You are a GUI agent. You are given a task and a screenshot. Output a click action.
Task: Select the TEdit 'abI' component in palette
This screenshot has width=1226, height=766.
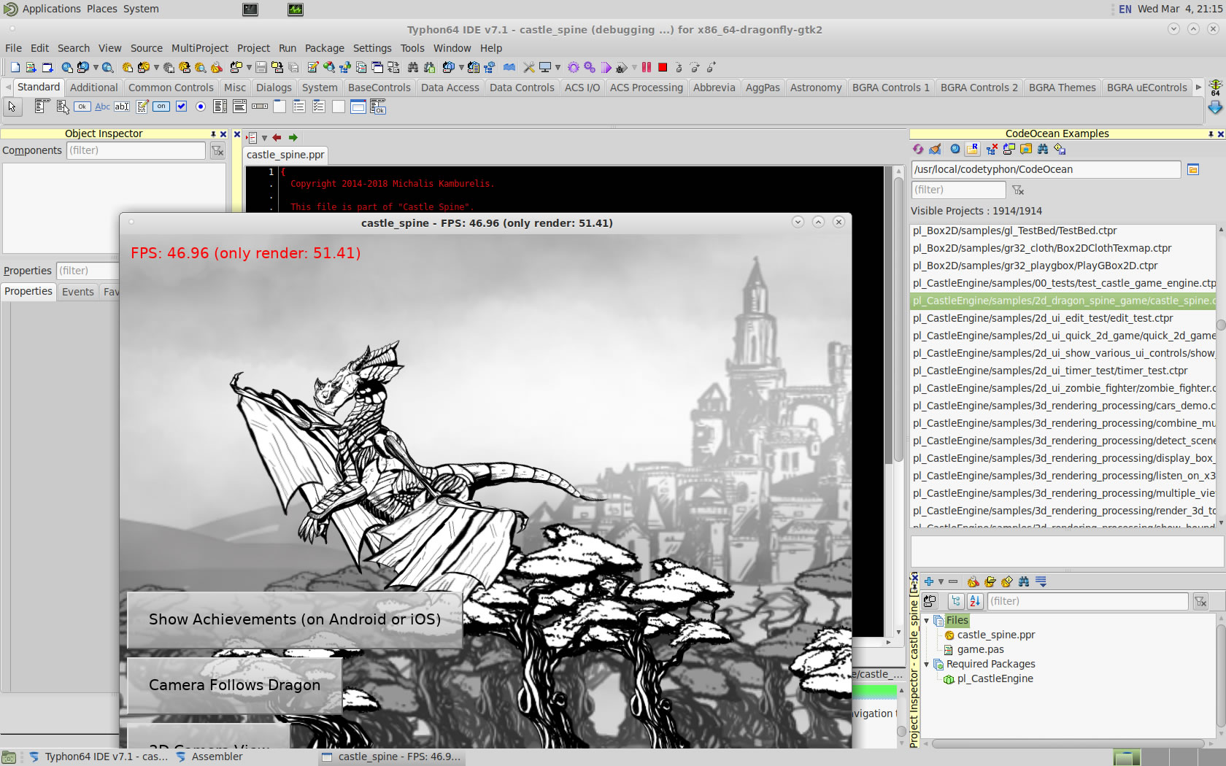tap(122, 107)
